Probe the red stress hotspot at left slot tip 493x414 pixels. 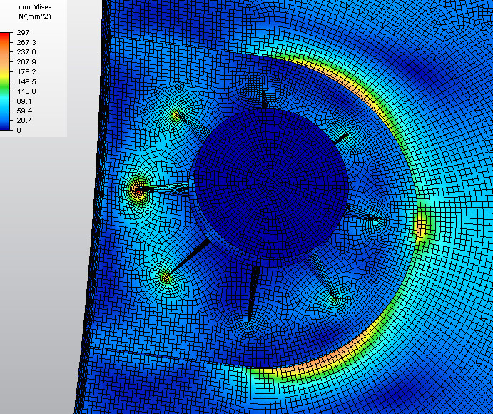(135, 189)
